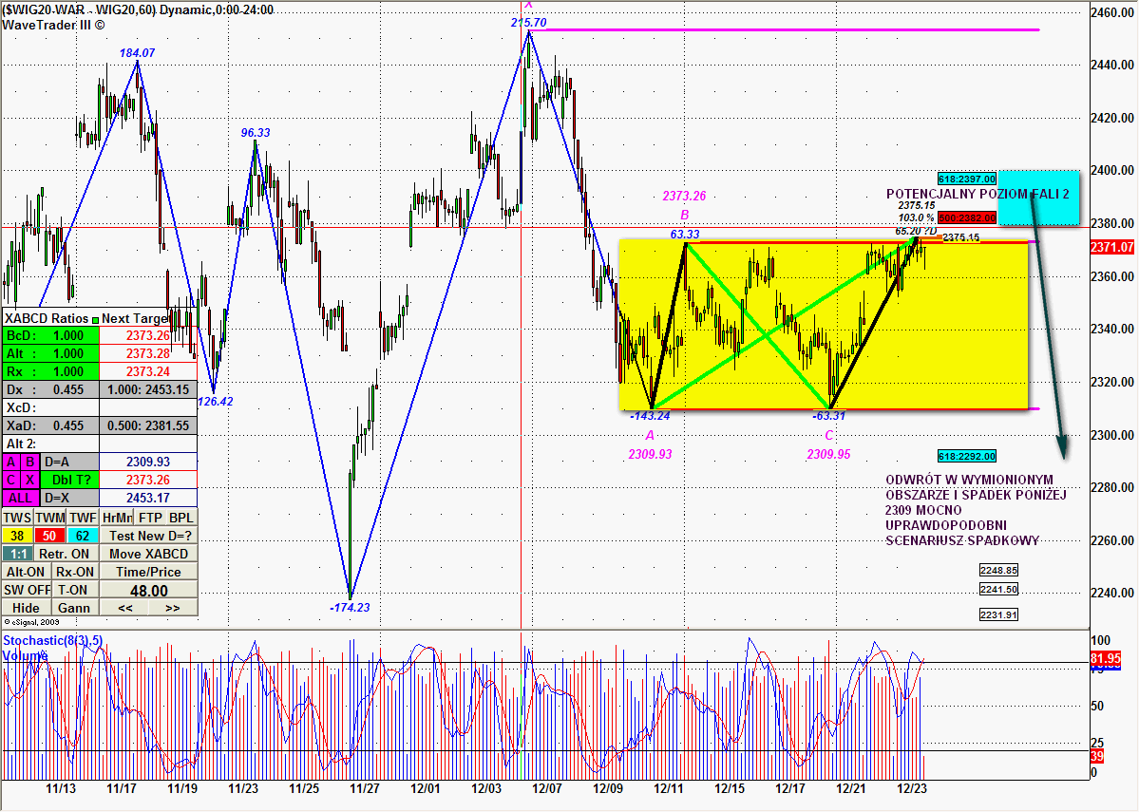Hide the XABCD ratios panel

[x=26, y=608]
